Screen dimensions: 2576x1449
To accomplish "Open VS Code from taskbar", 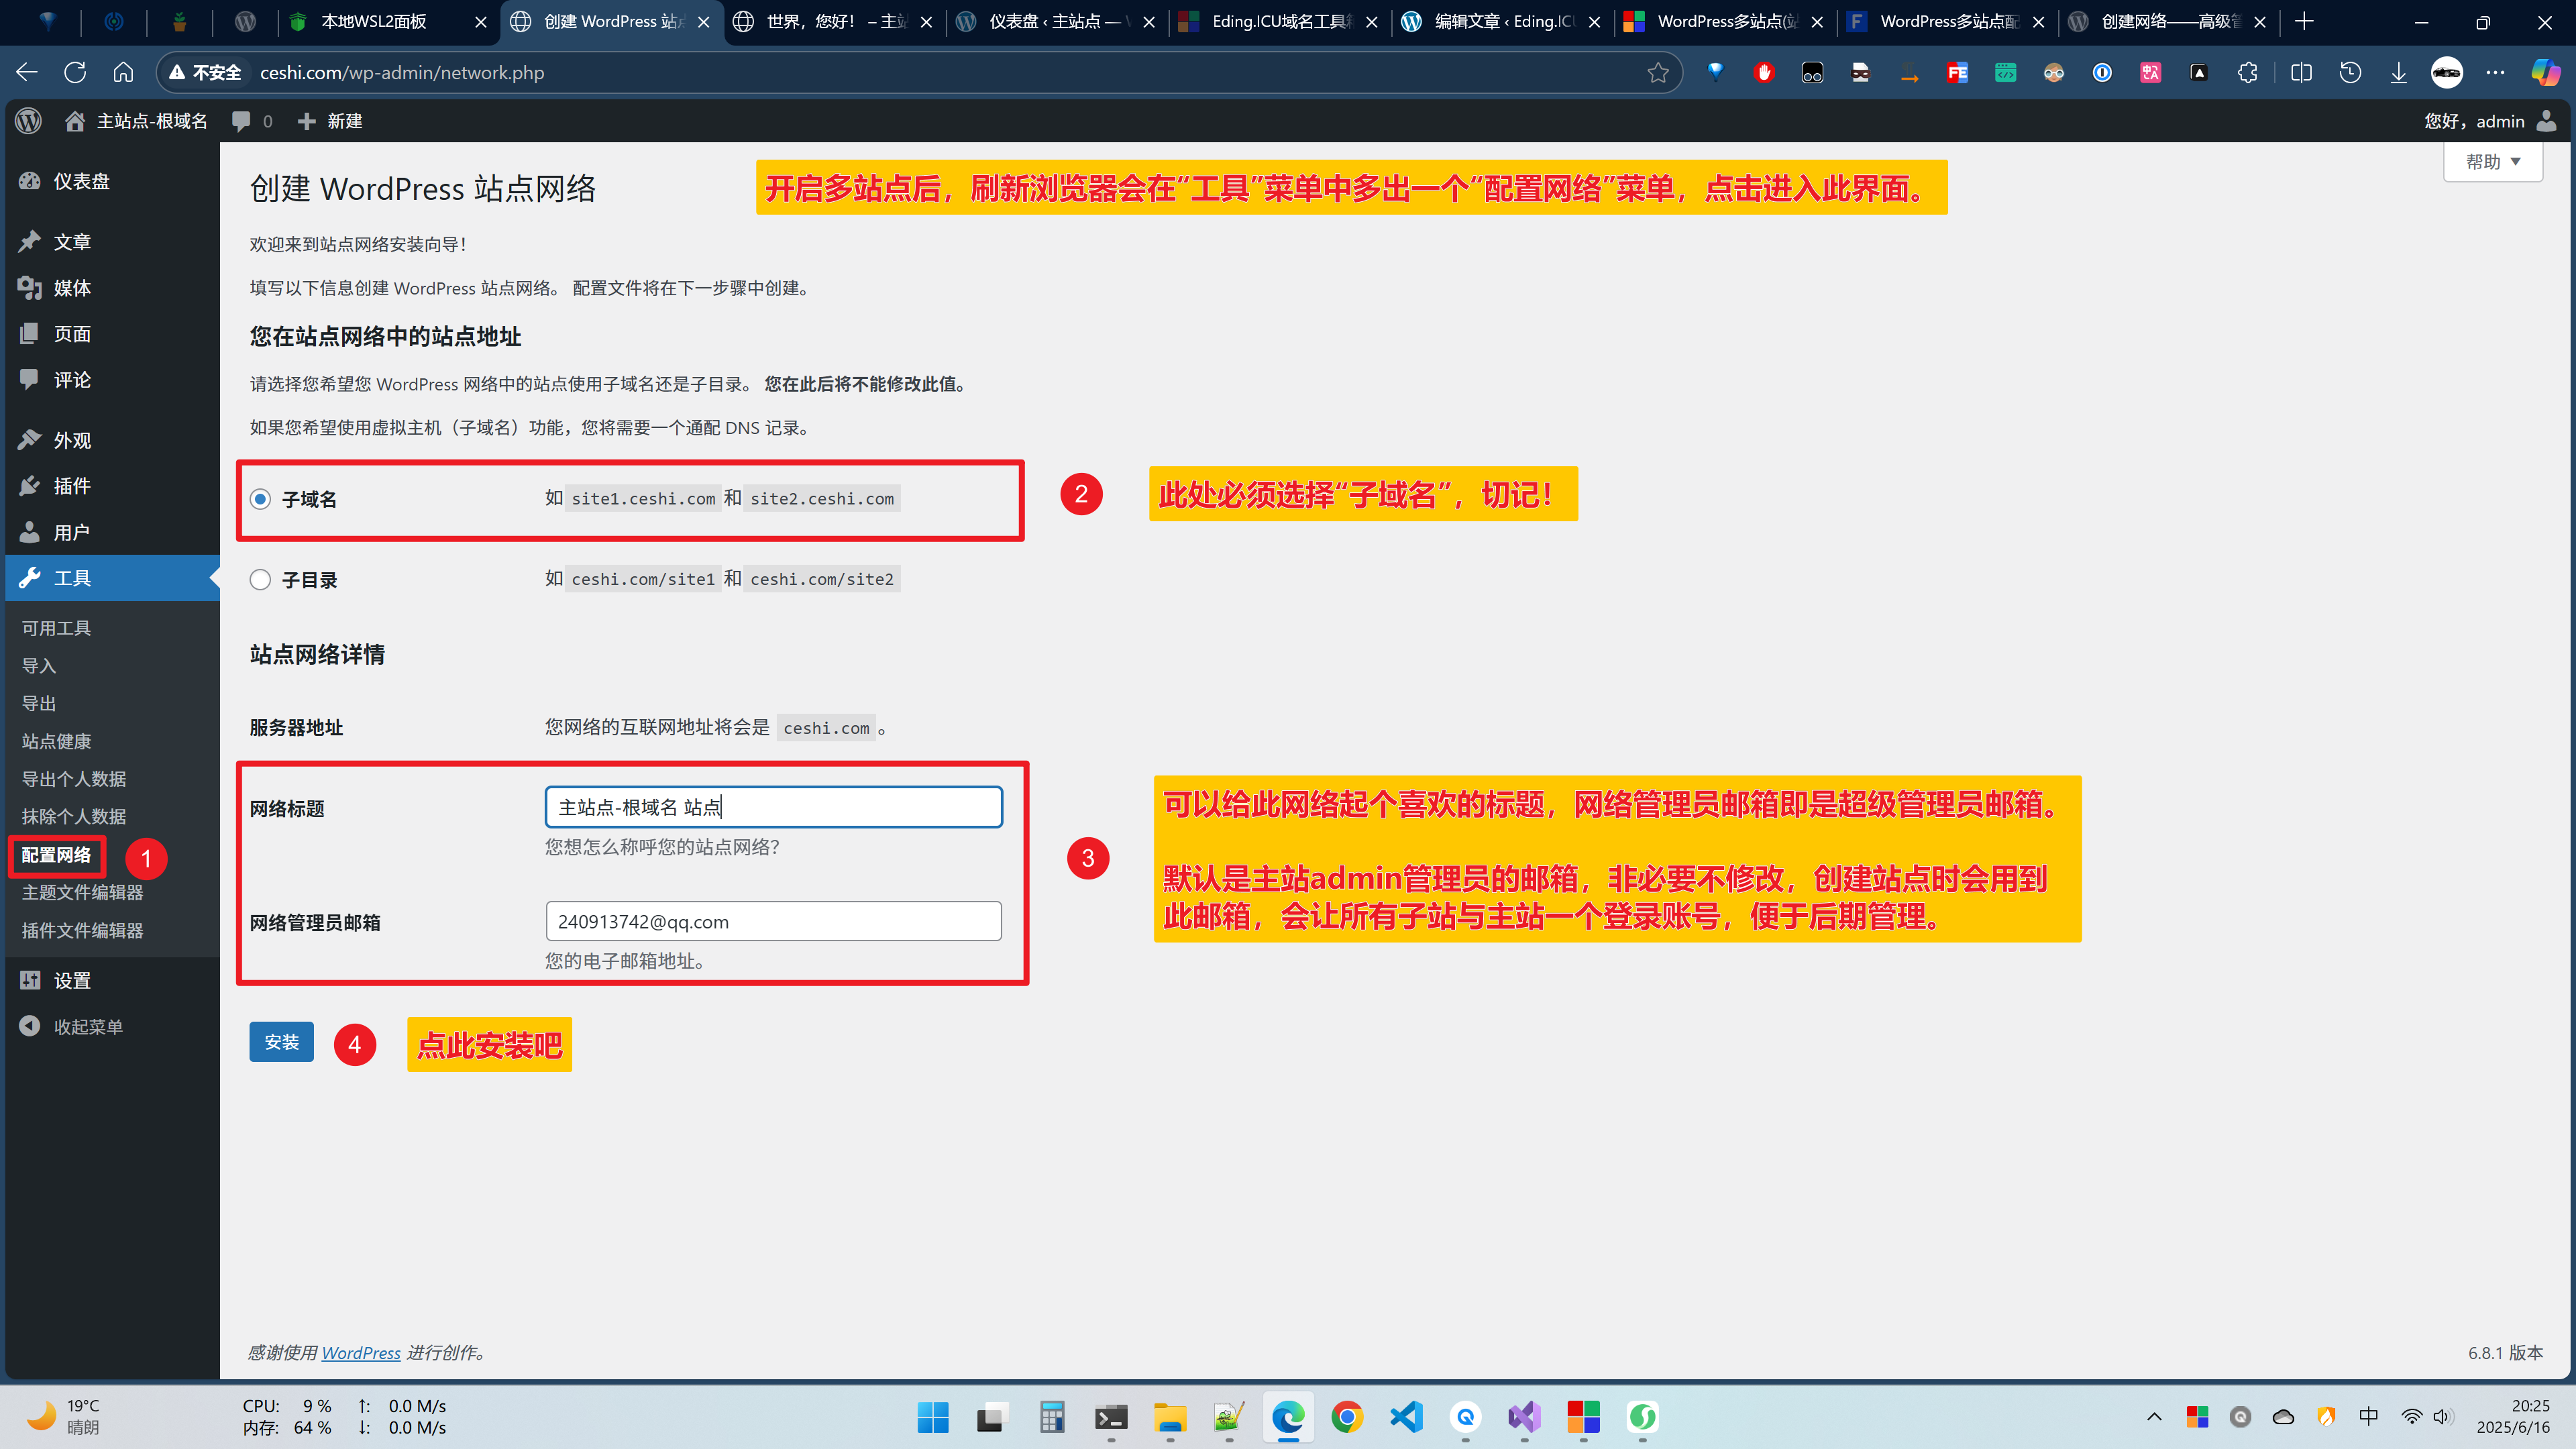I will pyautogui.click(x=1406, y=1417).
